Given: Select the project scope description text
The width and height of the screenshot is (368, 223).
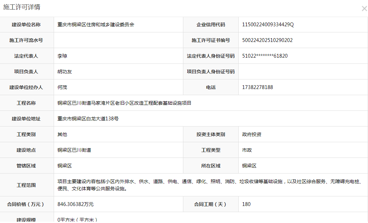Looking at the screenshot, I should coord(209,185).
